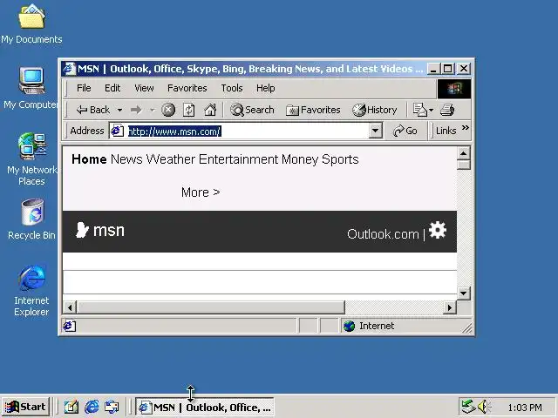This screenshot has height=418, width=558.
Task: Open the Money link
Action: 300,159
